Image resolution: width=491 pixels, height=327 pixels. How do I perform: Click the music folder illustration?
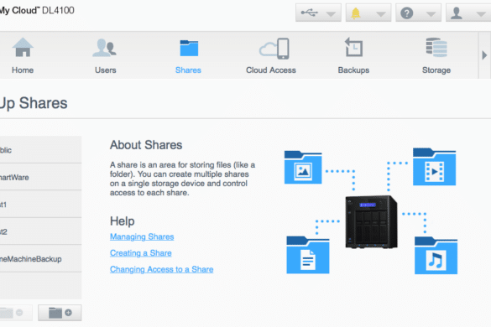(436, 256)
